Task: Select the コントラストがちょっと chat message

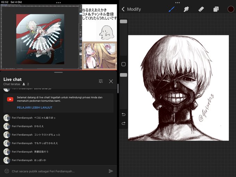Action: click(47, 135)
